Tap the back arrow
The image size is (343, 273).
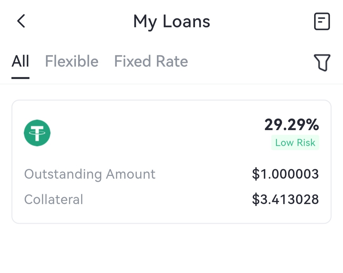(21, 21)
